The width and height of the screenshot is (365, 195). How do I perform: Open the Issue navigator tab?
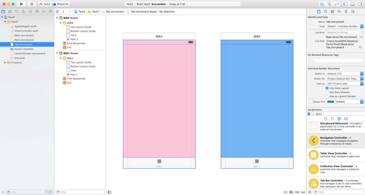point(24,11)
